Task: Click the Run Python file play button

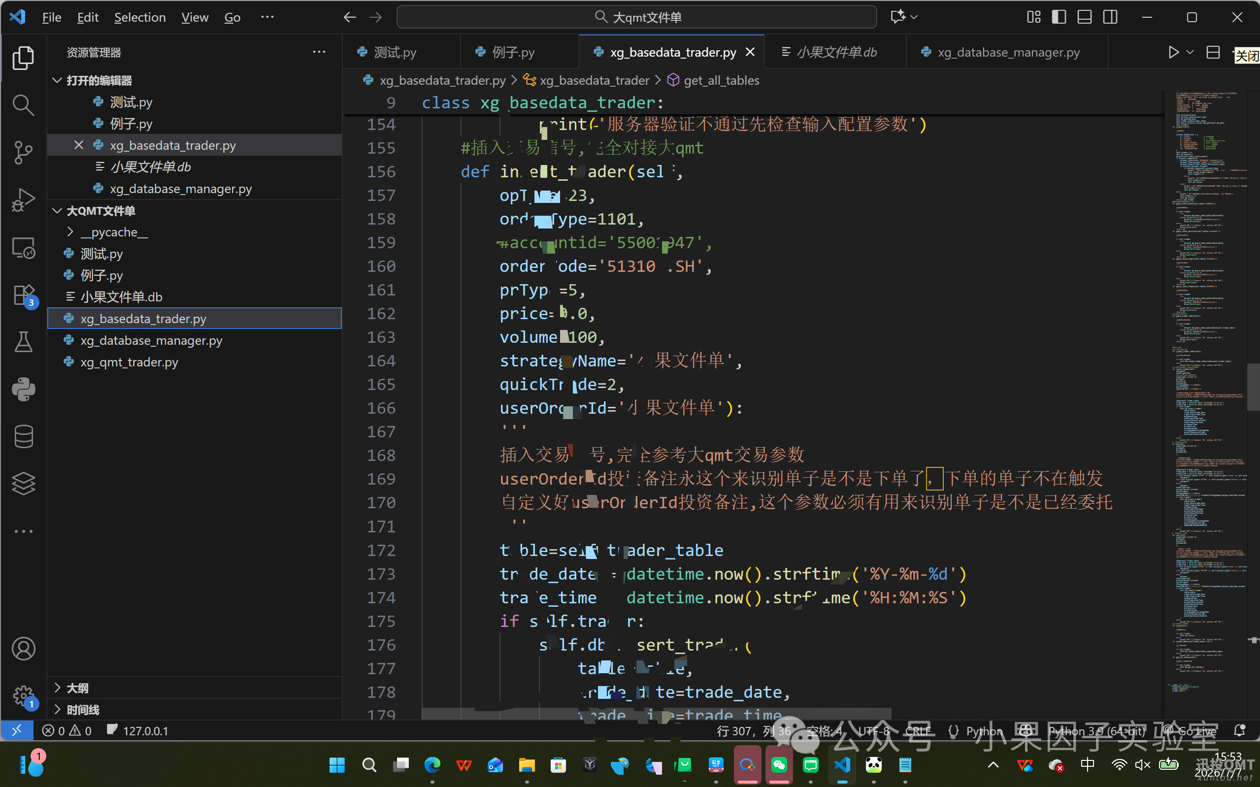Action: (x=1173, y=52)
